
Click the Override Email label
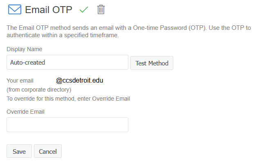26,112
